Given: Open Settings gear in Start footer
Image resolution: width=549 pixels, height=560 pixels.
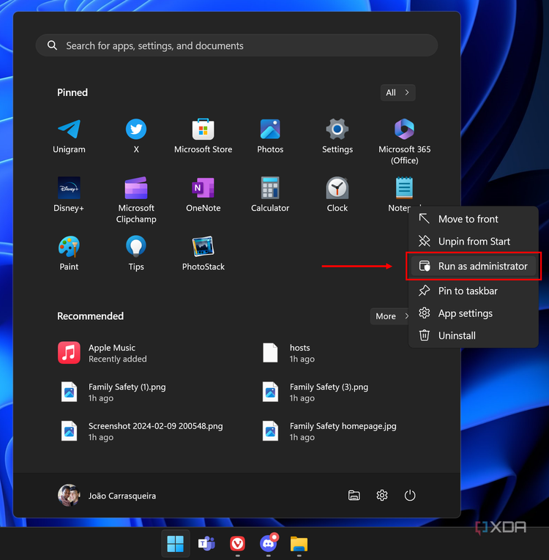Looking at the screenshot, I should click(382, 496).
